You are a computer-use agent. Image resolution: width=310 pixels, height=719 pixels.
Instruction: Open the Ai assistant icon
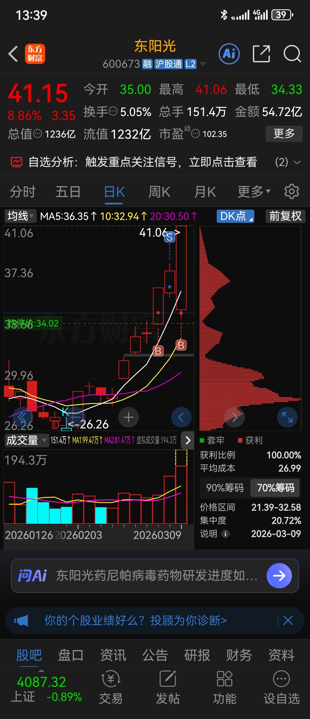click(x=229, y=54)
